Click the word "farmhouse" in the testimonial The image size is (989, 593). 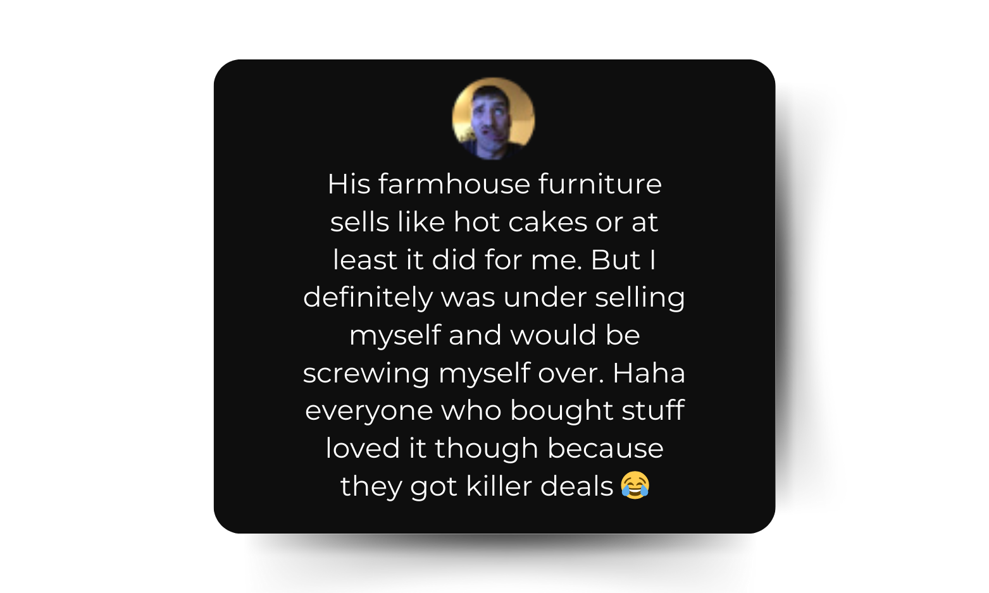tap(454, 185)
